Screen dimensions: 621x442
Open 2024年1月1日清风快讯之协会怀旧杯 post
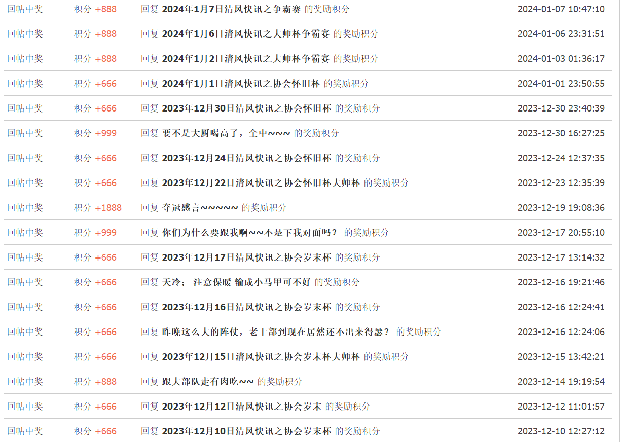pyautogui.click(x=241, y=84)
